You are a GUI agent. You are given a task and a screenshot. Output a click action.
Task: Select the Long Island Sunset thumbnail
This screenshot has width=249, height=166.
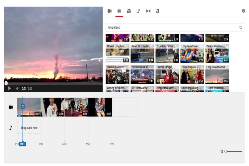pyautogui.click(x=217, y=74)
